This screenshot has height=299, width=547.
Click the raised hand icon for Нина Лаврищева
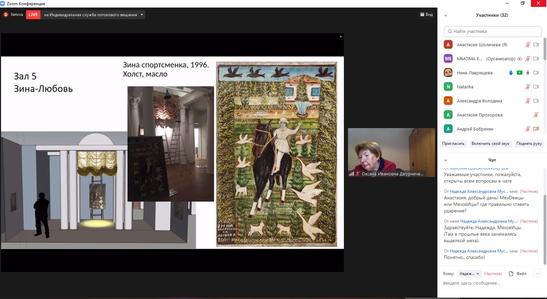click(511, 73)
